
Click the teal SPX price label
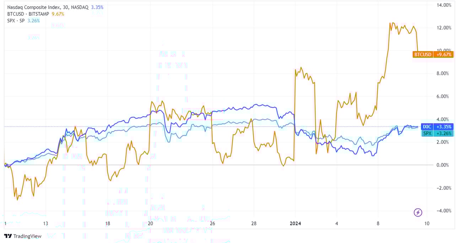(x=427, y=134)
